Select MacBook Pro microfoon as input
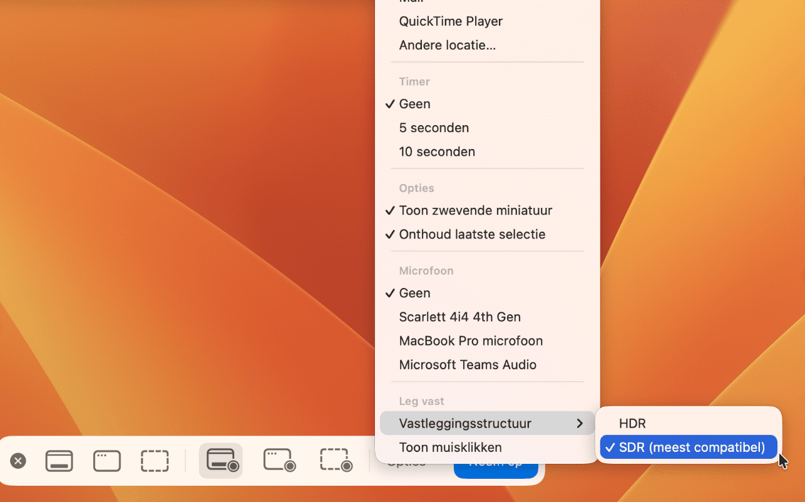 click(471, 341)
